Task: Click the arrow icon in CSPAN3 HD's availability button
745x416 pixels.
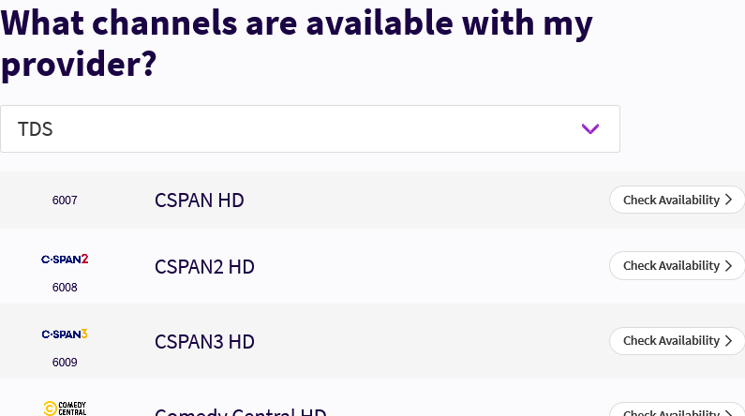Action: tap(729, 341)
